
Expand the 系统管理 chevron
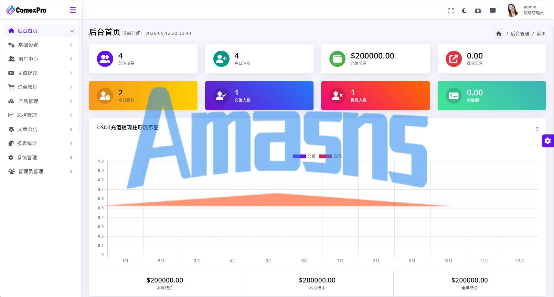[x=71, y=157]
